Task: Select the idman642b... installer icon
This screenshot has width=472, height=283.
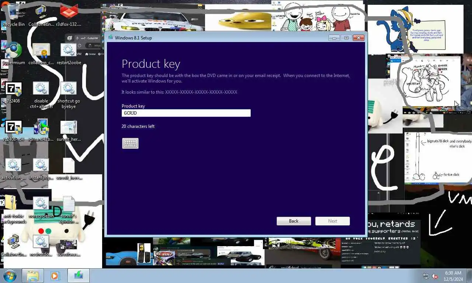Action: pyautogui.click(x=41, y=131)
